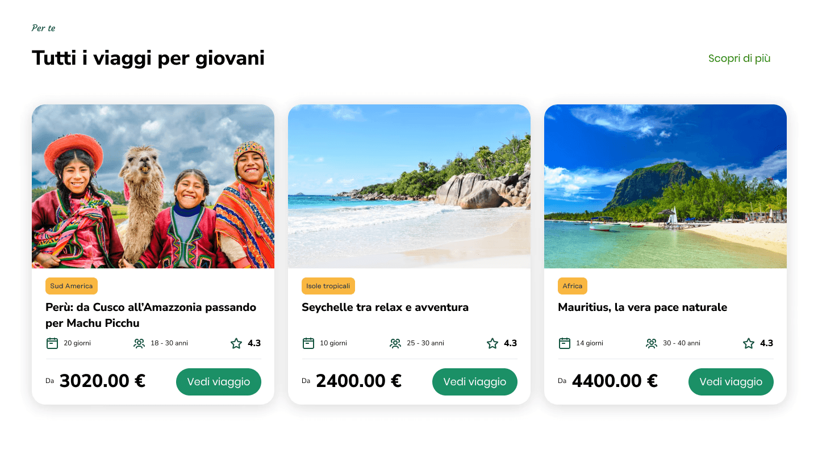Open the Seychelle beach photo
Viewport: 818px width, 467px height.
click(x=409, y=186)
